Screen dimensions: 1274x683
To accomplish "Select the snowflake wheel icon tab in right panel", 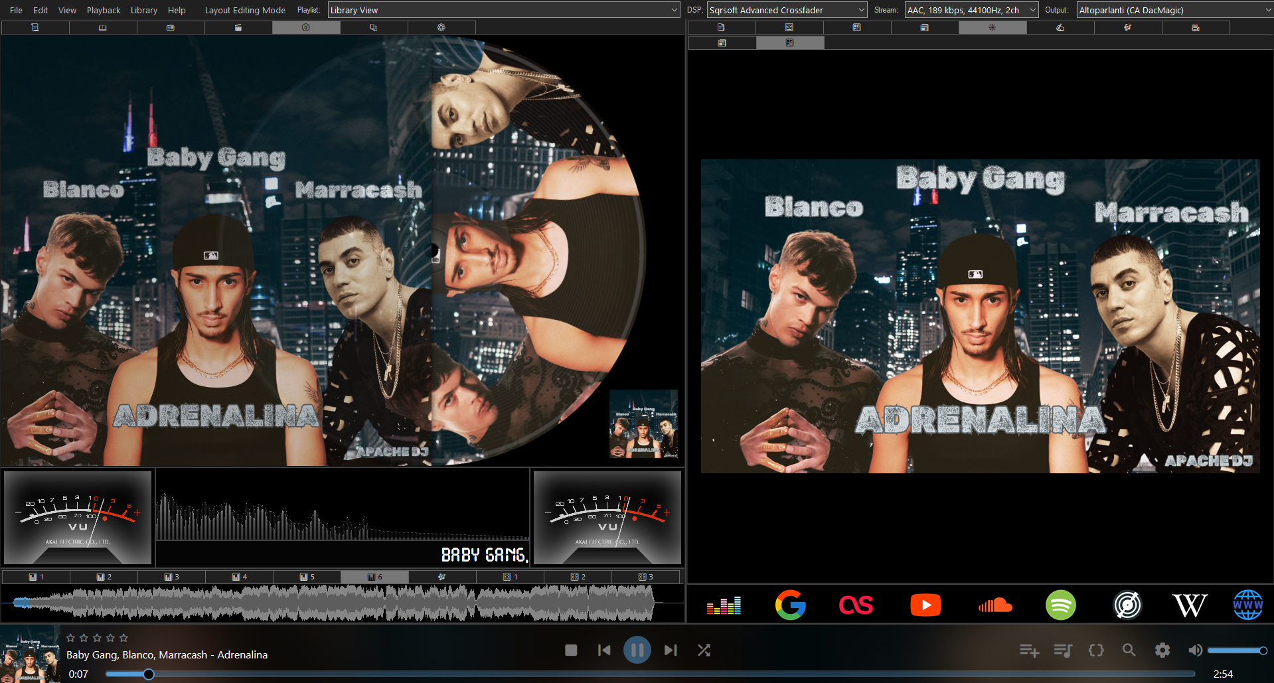I will click(x=993, y=27).
